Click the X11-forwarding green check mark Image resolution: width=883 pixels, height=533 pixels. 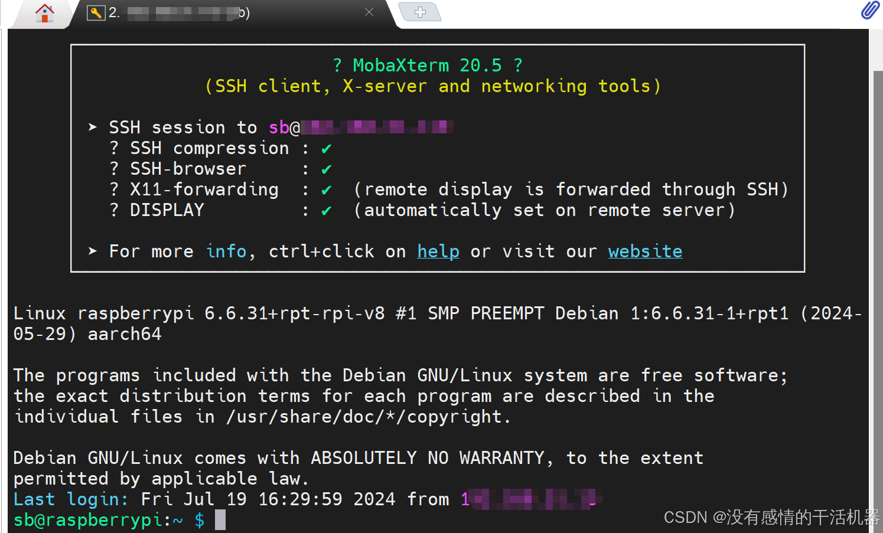point(326,190)
